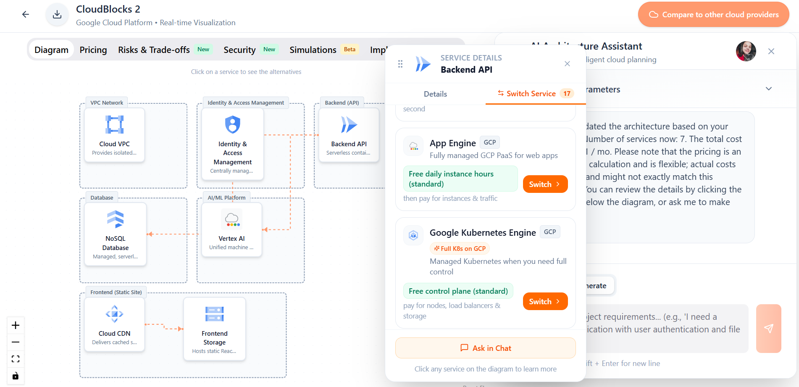The height and width of the screenshot is (387, 799).
Task: Toggle fit-to-view fullscreen control
Action: pyautogui.click(x=16, y=359)
